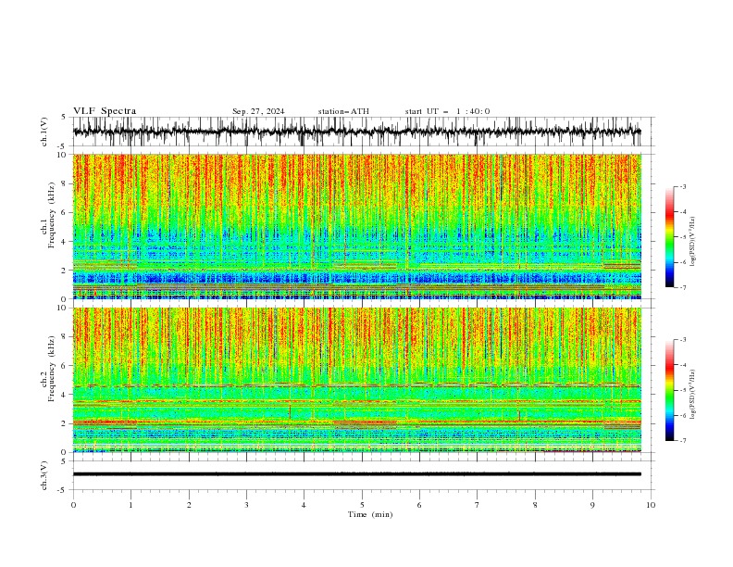Click the ch.1 voltage waveform trace
Viewport: 733px width, 567px height.
click(x=356, y=132)
